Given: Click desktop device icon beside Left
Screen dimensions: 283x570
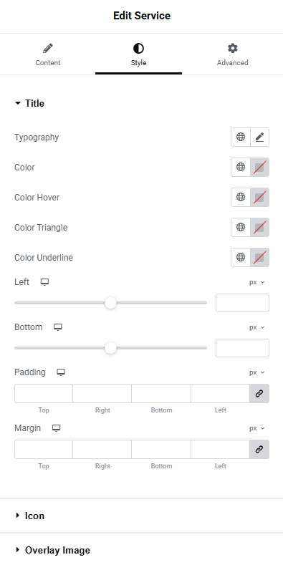Looking at the screenshot, I should (x=44, y=282).
